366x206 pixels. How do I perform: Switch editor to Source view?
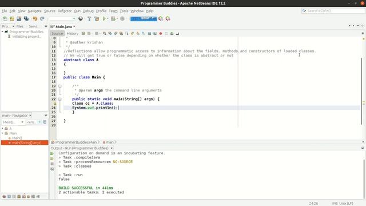pos(57,34)
